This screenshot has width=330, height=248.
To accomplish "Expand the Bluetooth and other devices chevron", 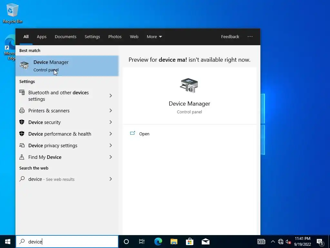I will coord(111,96).
